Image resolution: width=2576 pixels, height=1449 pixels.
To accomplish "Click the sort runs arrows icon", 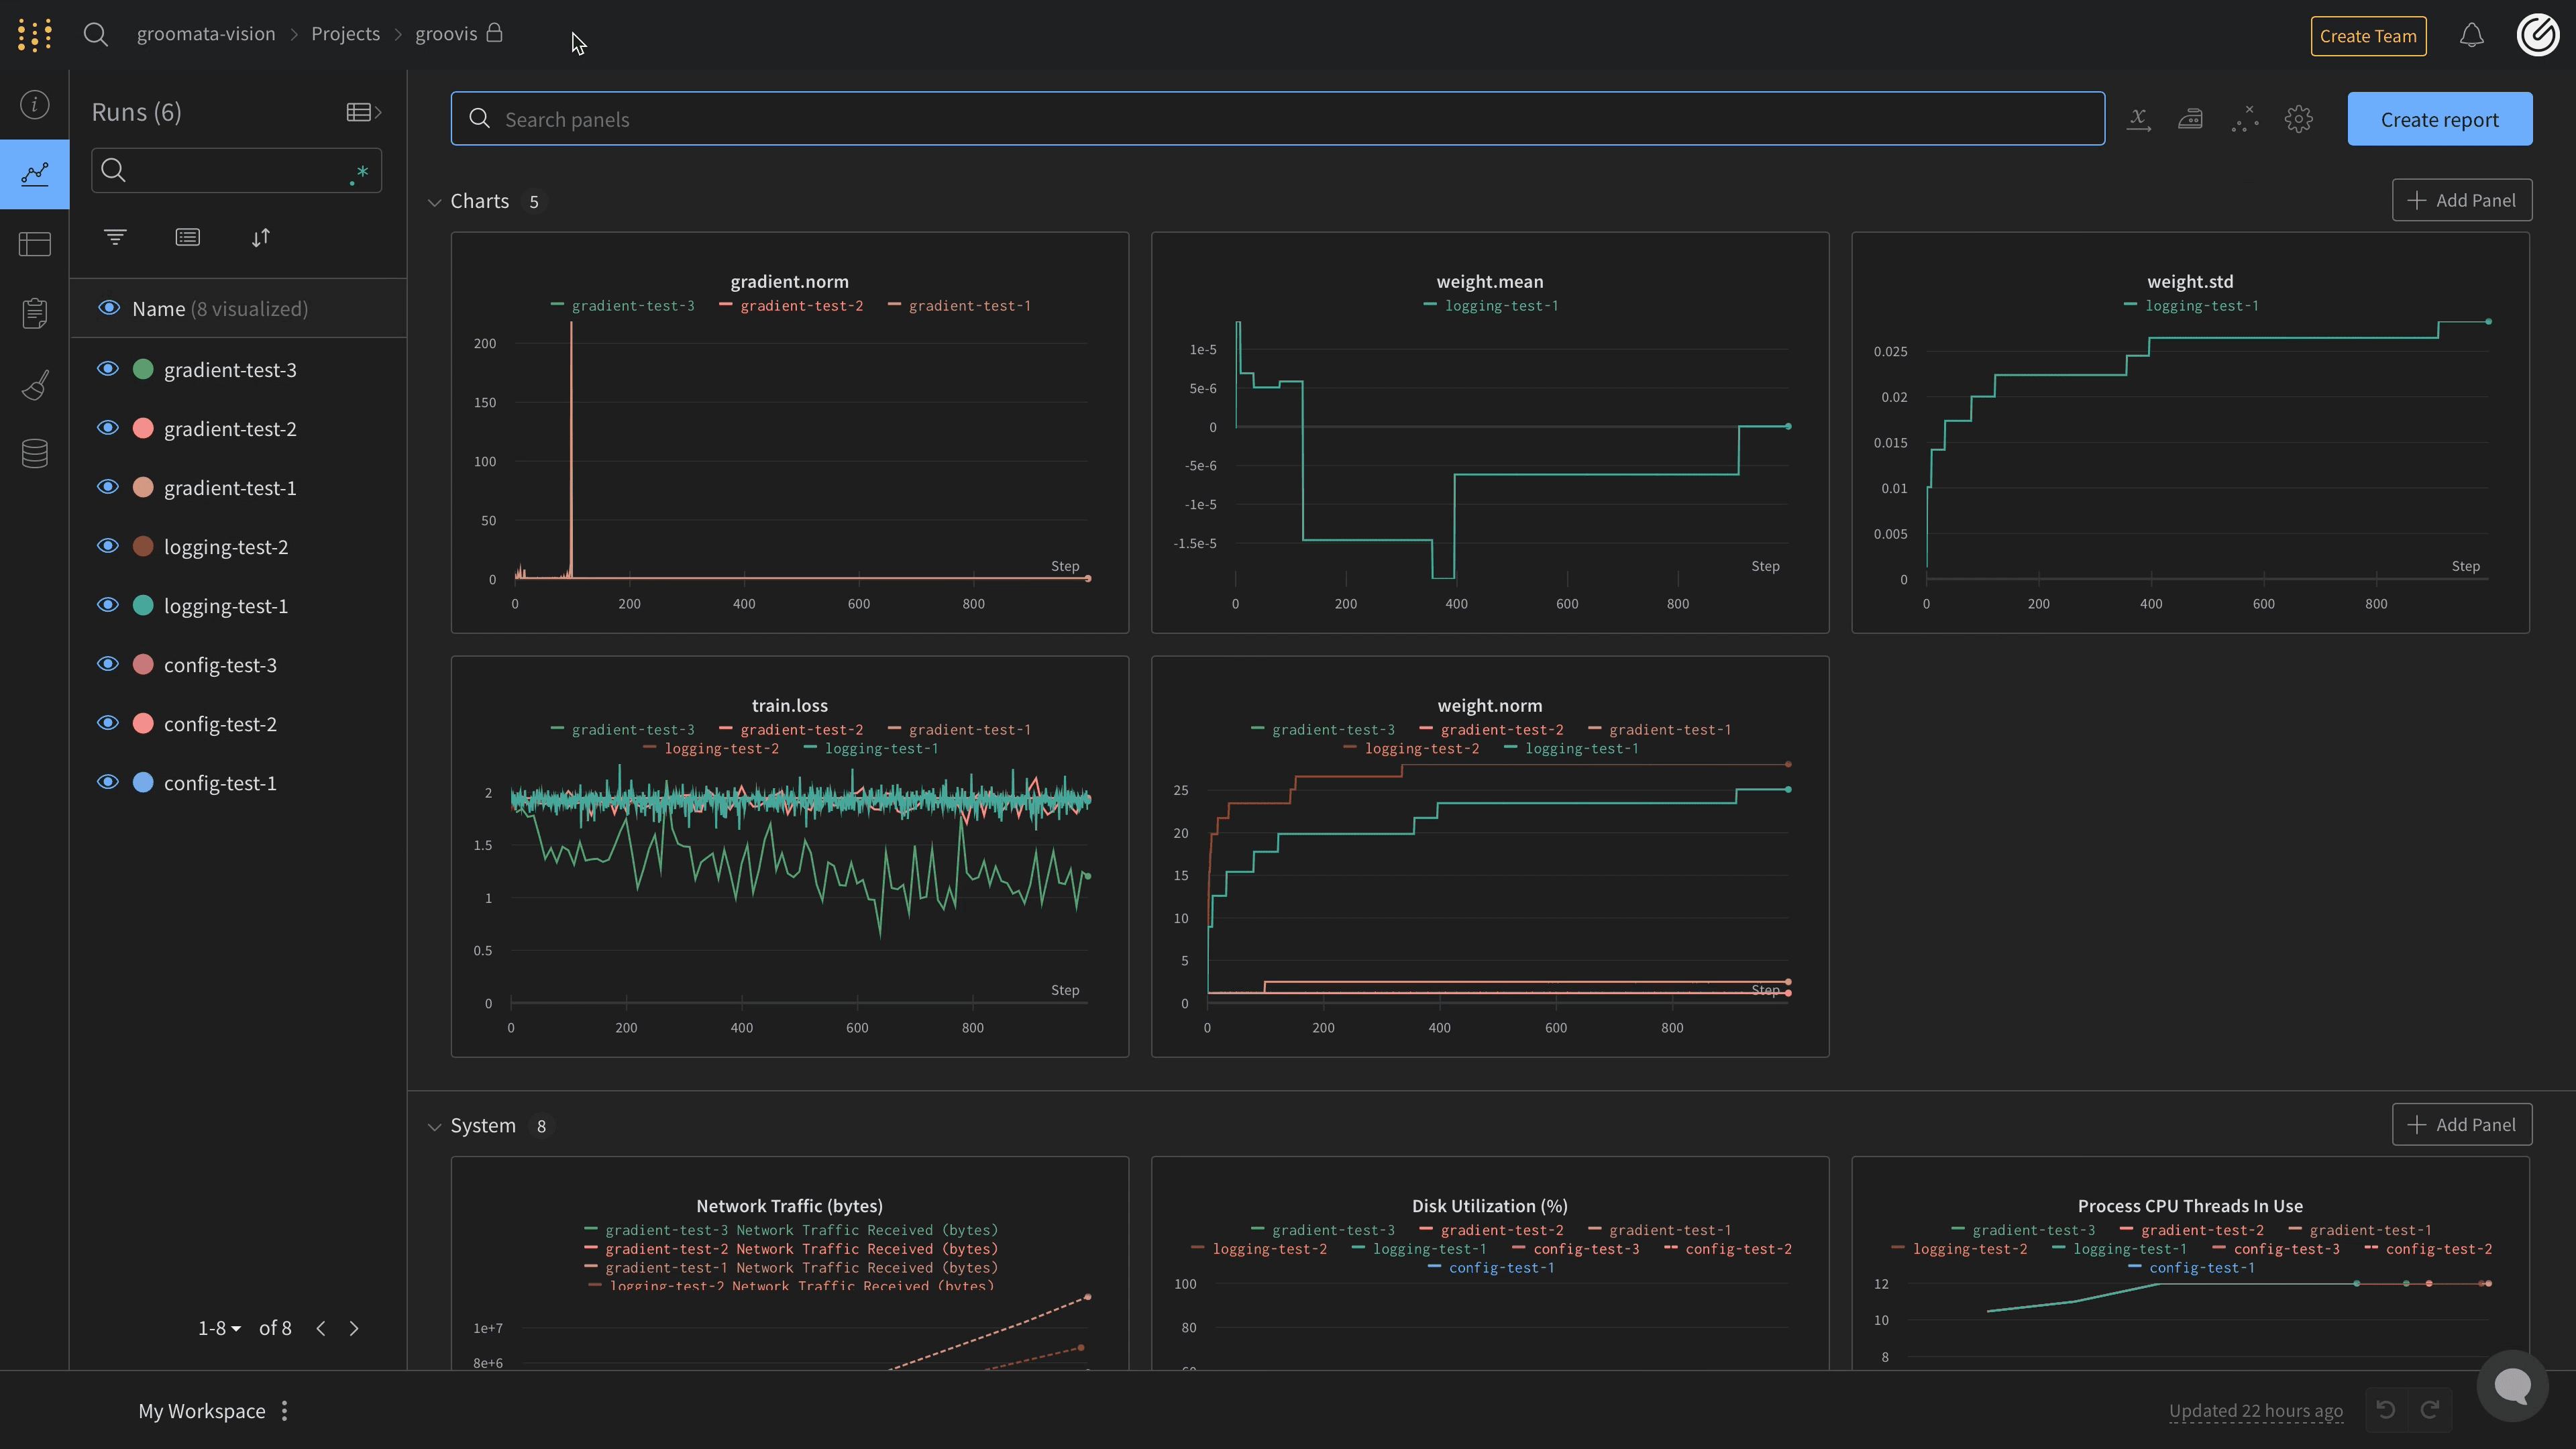I will point(260,237).
